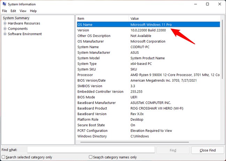Select the Other OS Description row
The image size is (226, 161).
pos(148,36)
